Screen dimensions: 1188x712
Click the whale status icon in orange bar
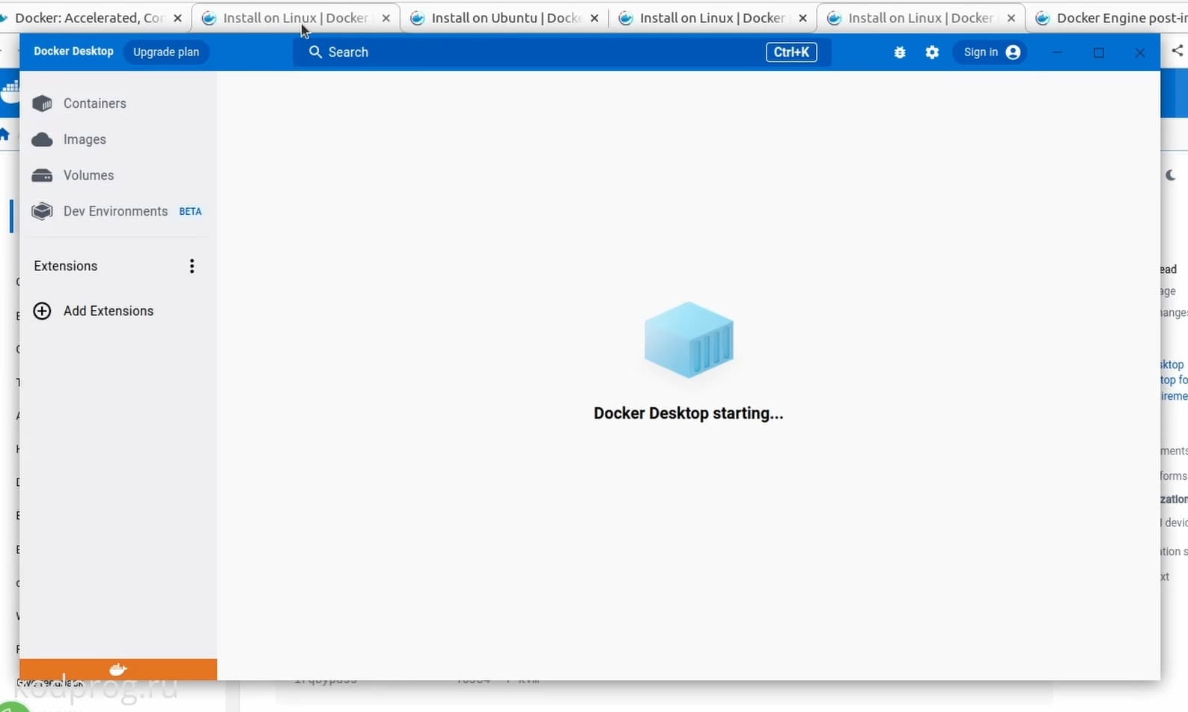pos(118,669)
